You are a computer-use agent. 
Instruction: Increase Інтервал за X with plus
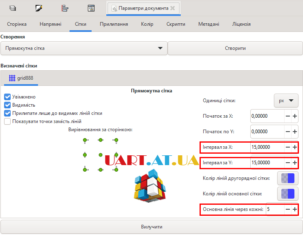click(295, 147)
